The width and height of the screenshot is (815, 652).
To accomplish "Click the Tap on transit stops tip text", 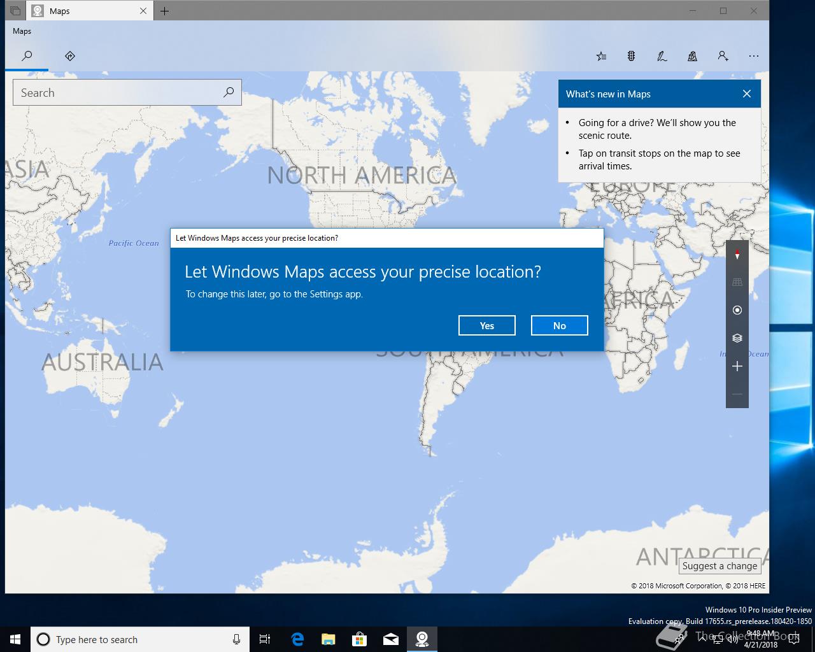I will tap(659, 159).
